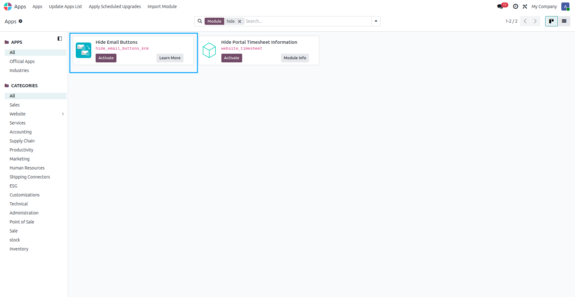Click Hide Email Buttons module icon

84,50
